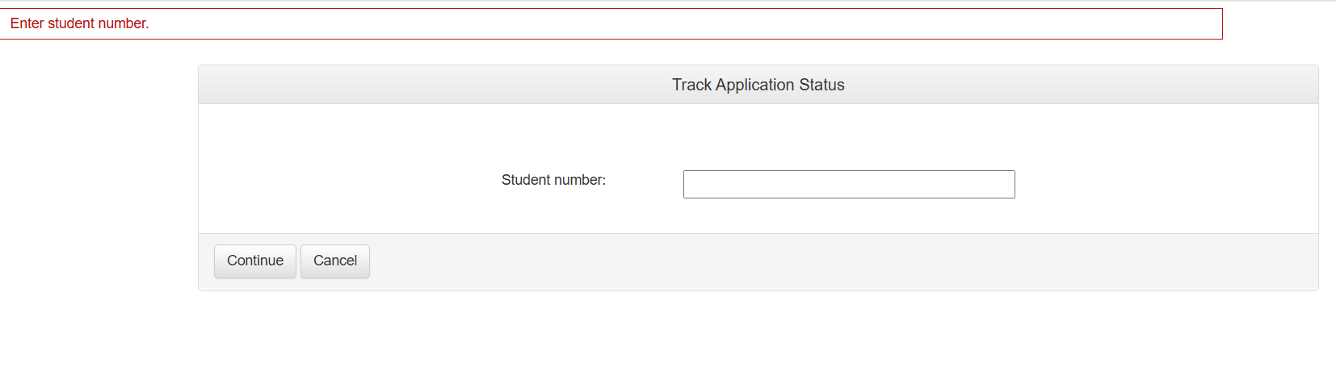Viewport: 1336px width, 380px height.
Task: Place cursor in the student number textbox
Action: click(848, 184)
